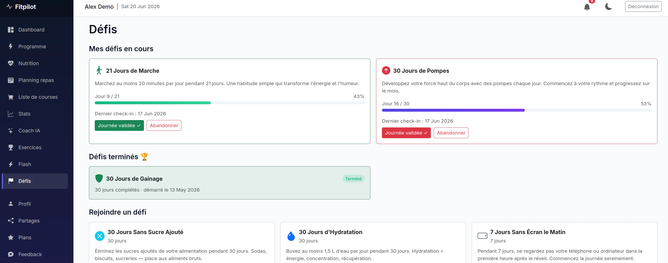Screen dimensions: 668x263
Task: Click the Jour 16 / 30 label
Action: pos(396,104)
